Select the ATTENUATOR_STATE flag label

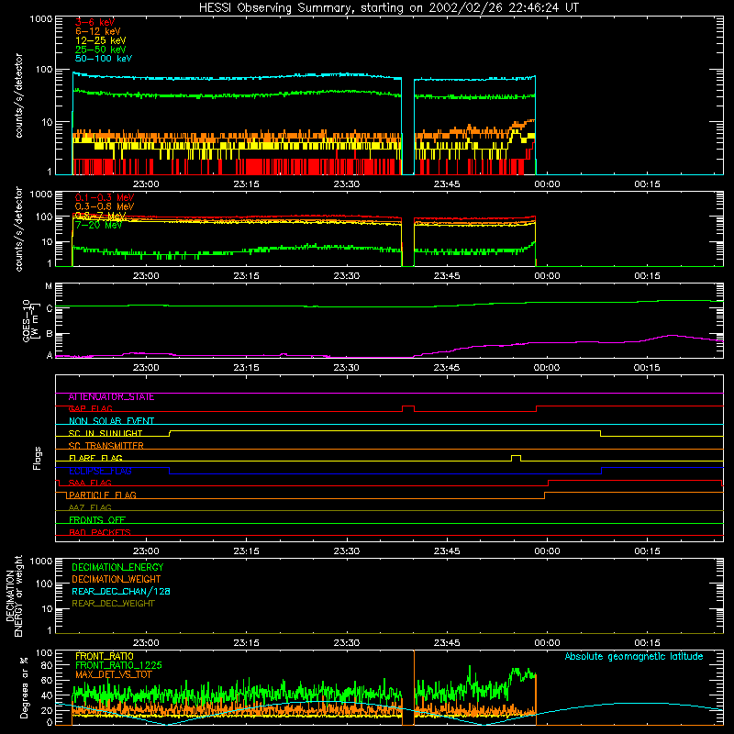111,397
